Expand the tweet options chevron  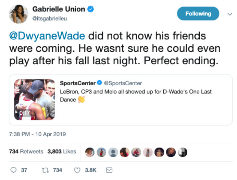click(230, 14)
